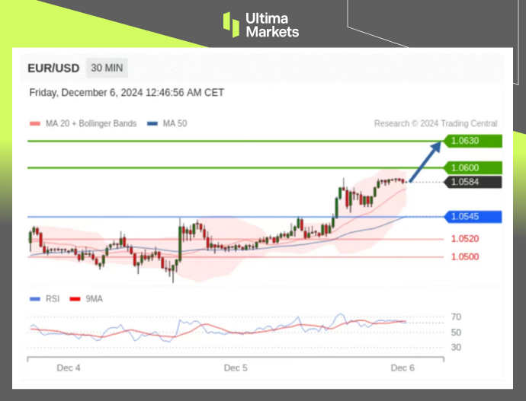This screenshot has height=401, width=526.
Task: Click the Research © 2024 Trading Central credit
Action: coord(435,123)
